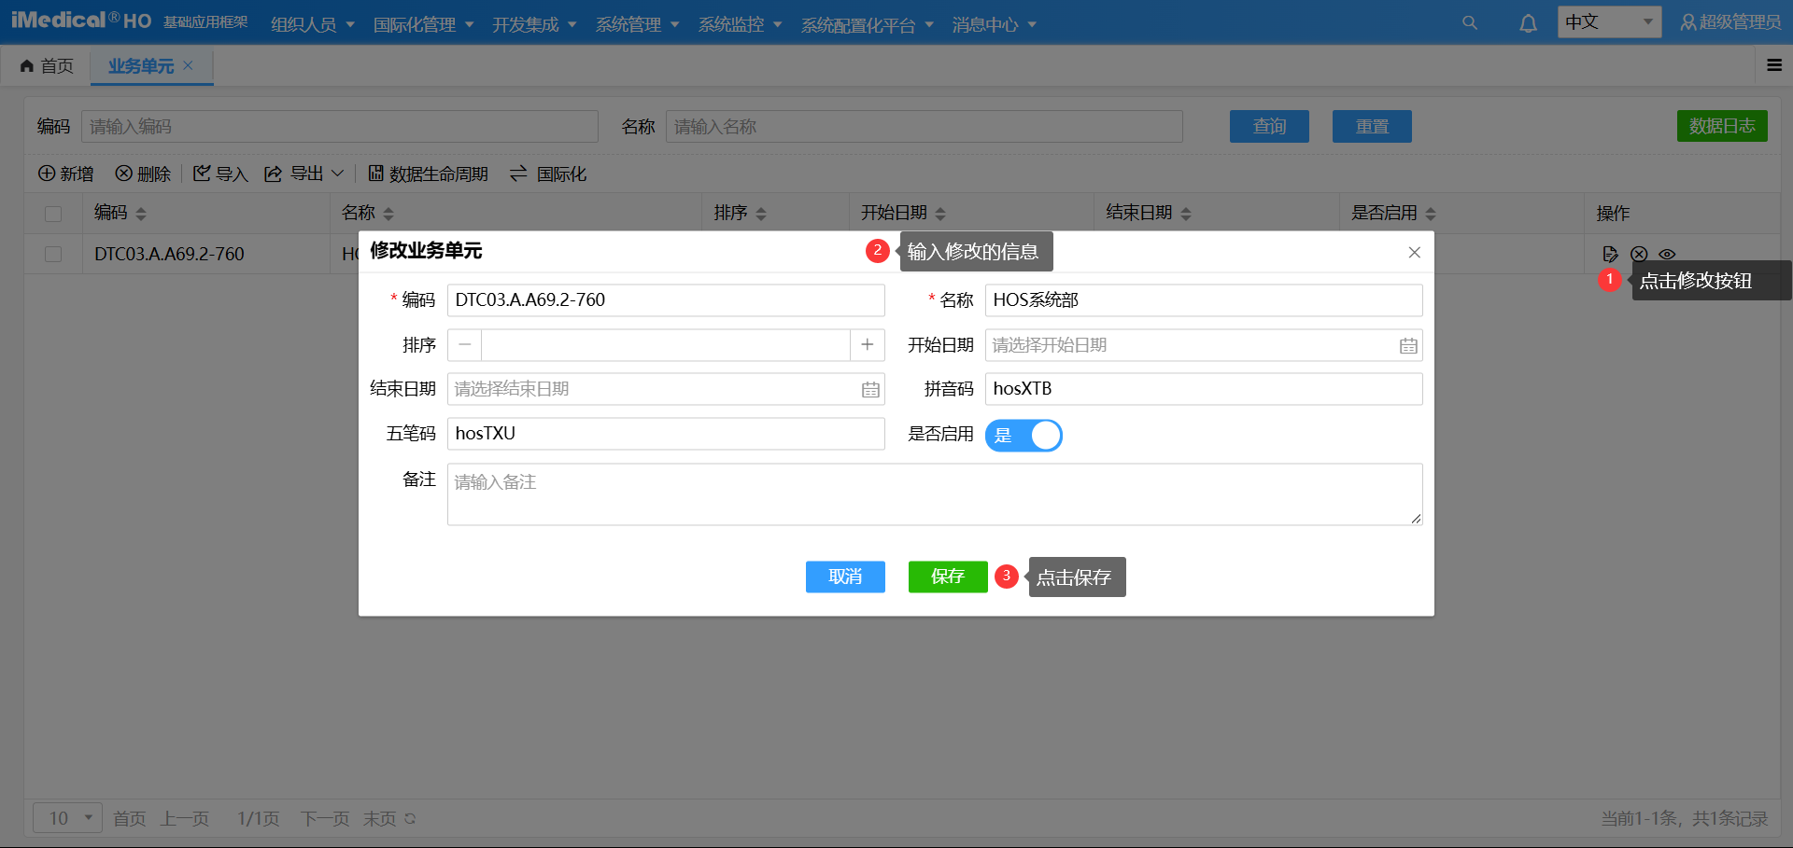The width and height of the screenshot is (1793, 848).
Task: Switch to the 首页 tab
Action: click(47, 65)
